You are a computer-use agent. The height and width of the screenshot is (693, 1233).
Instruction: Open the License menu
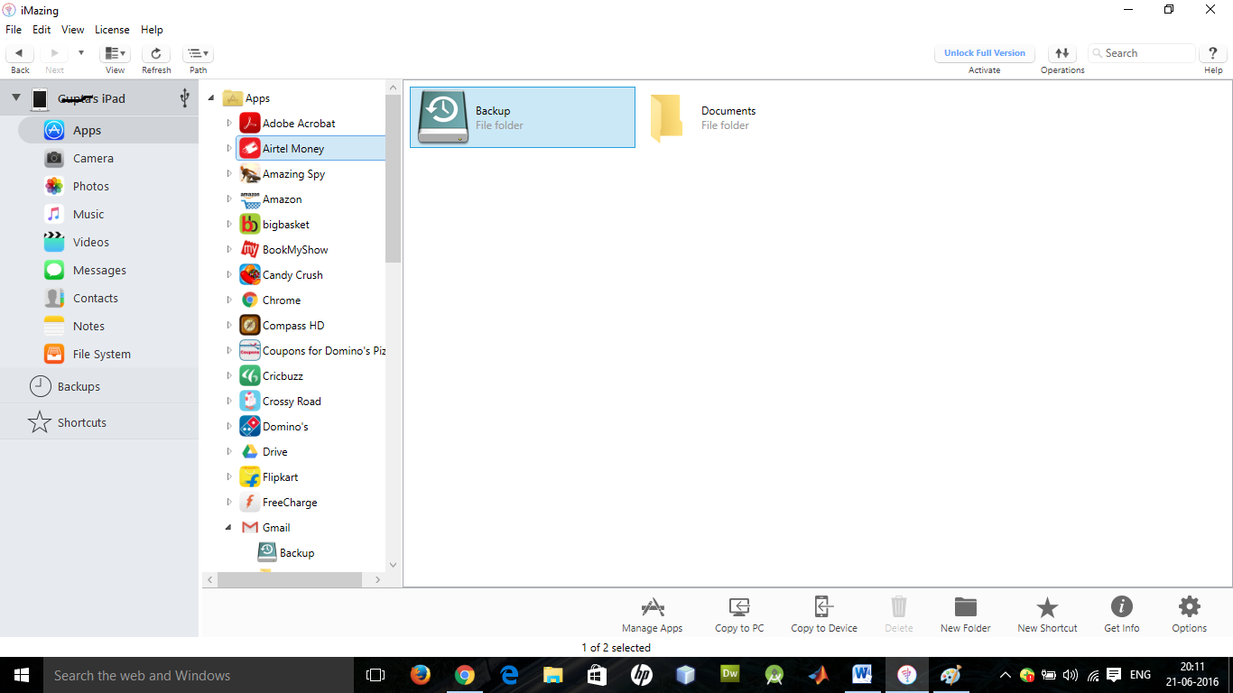point(112,30)
